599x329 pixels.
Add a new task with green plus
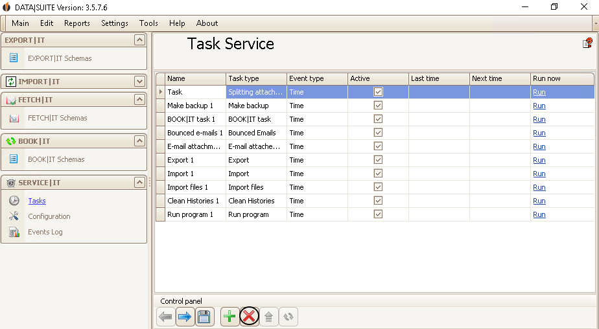click(x=229, y=317)
